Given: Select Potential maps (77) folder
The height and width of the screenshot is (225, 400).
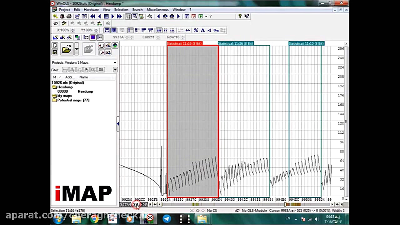Looking at the screenshot, I should (x=73, y=100).
